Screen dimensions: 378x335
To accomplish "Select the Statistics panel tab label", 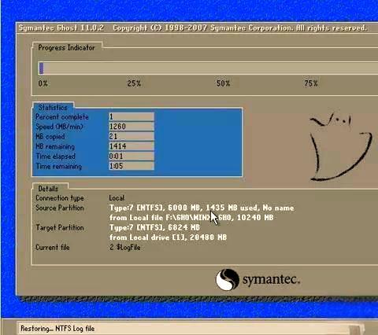I will [53, 107].
